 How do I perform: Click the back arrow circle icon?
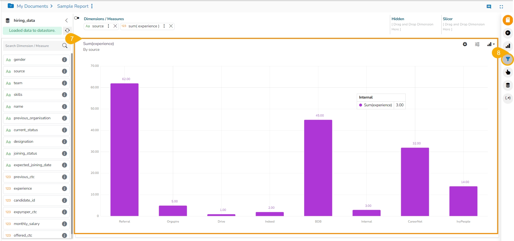pos(508,33)
